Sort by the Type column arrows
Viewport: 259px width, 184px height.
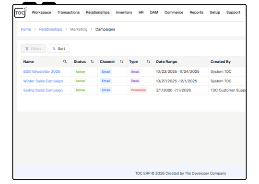pyautogui.click(x=149, y=61)
